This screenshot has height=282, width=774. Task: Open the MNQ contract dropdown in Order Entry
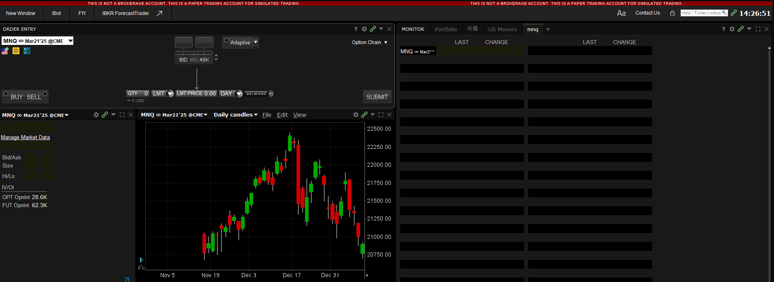pyautogui.click(x=70, y=41)
